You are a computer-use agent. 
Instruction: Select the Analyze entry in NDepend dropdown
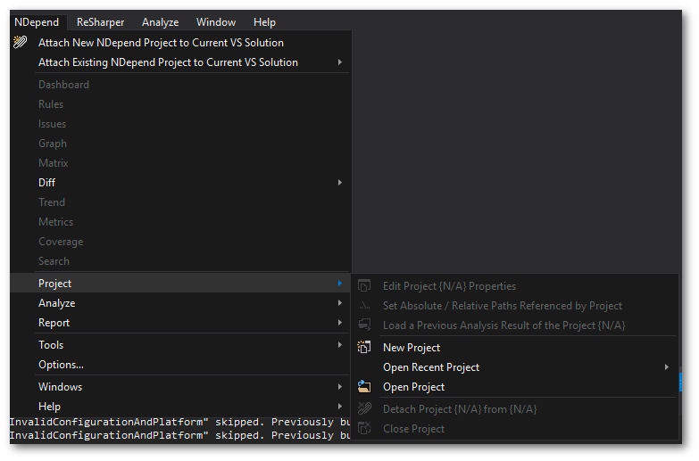(180, 303)
